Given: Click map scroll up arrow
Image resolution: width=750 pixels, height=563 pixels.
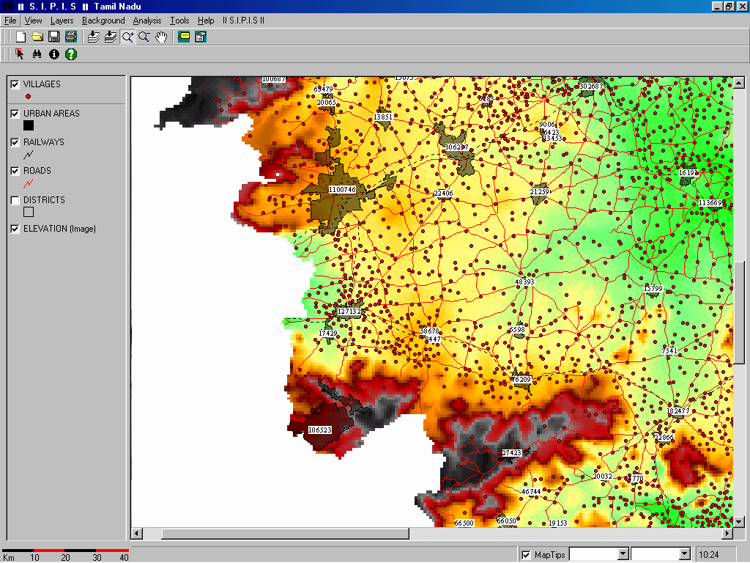Looking at the screenshot, I should click(739, 82).
